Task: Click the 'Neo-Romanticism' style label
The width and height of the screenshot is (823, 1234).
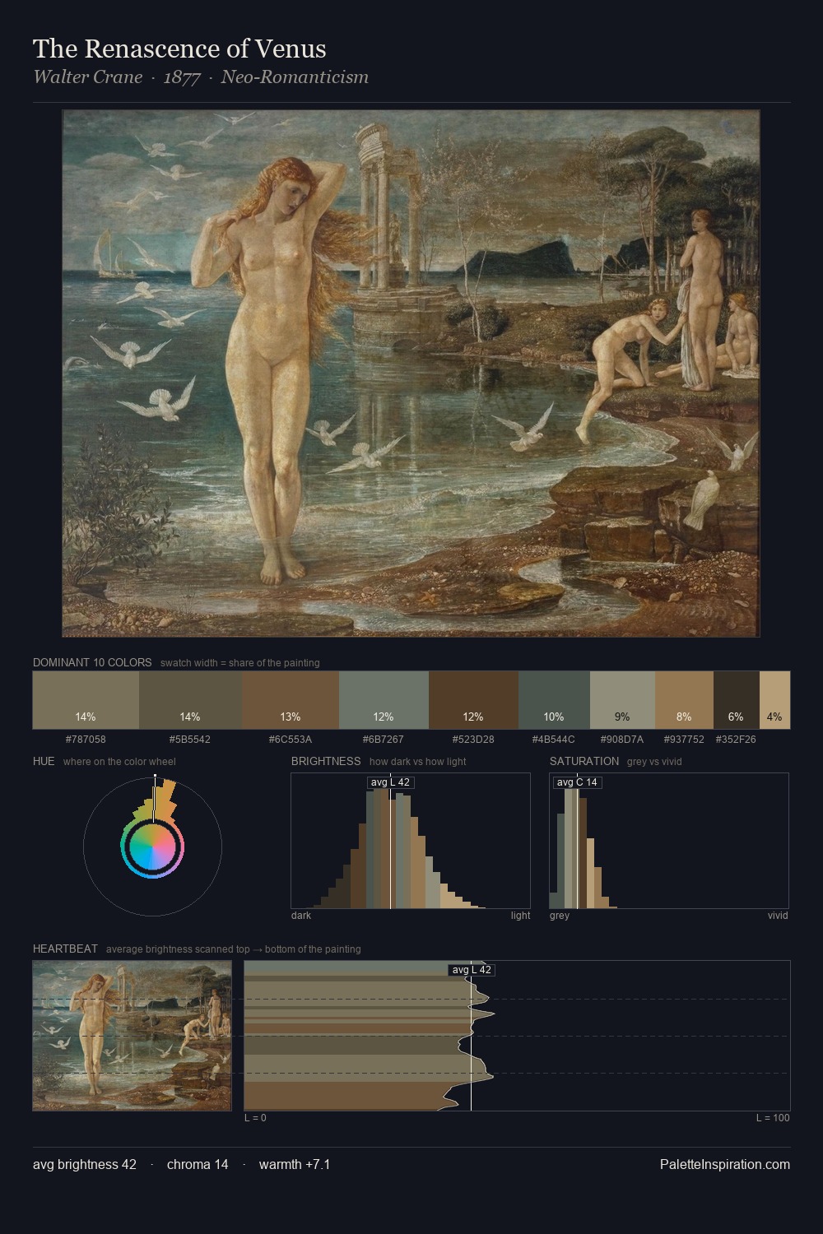Action: point(295,77)
